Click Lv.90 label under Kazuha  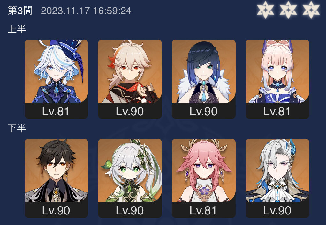tap(130, 112)
